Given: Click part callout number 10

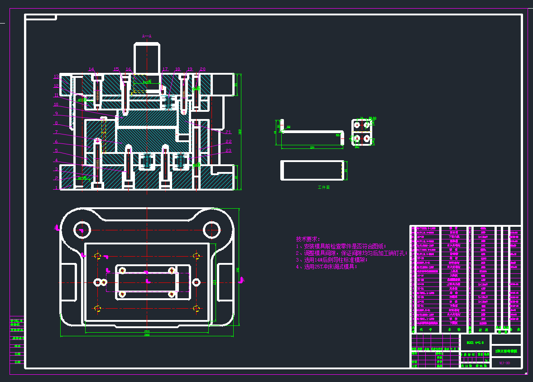Looking at the screenshot, I should click(x=56, y=105).
